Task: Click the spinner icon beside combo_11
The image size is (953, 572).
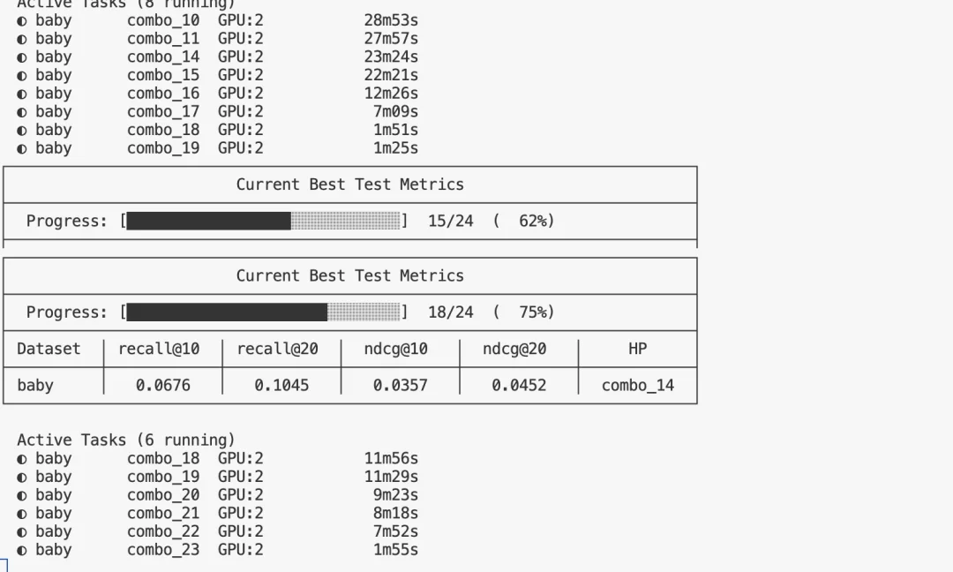Action: click(x=22, y=39)
